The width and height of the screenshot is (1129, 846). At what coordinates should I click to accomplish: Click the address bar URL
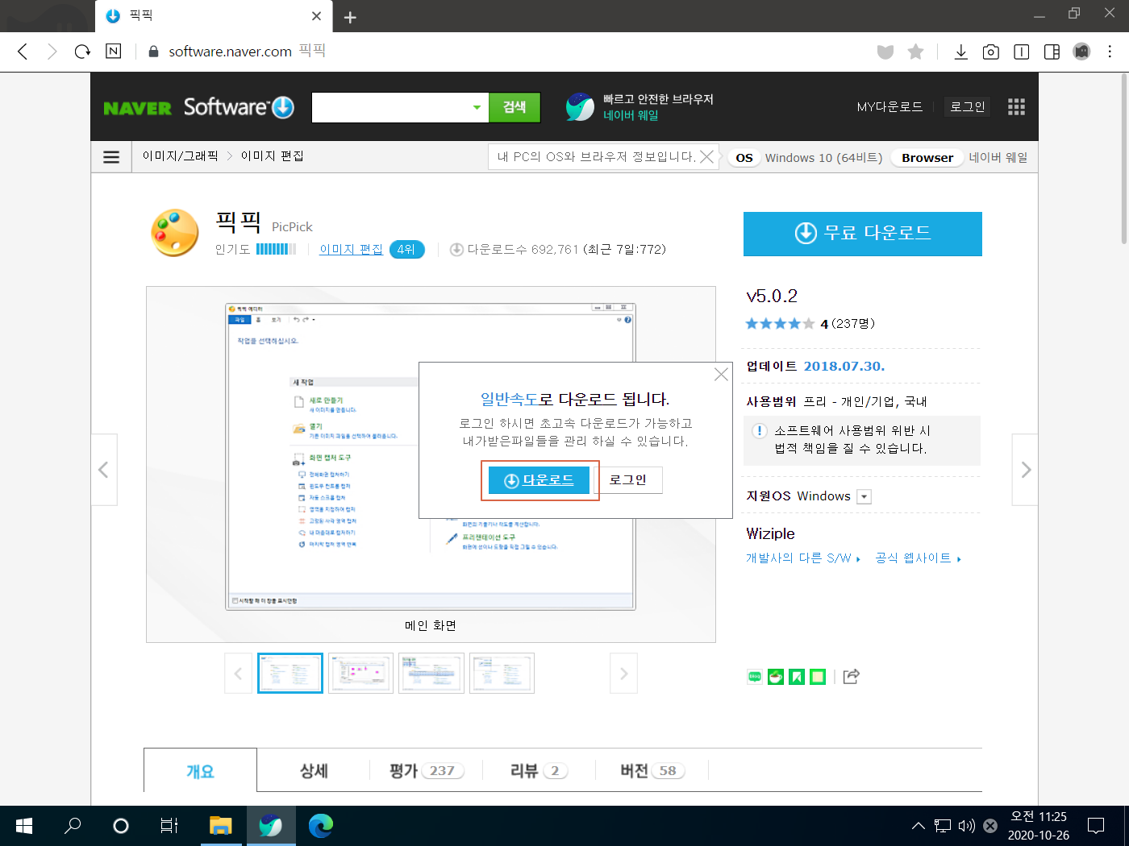(x=230, y=52)
